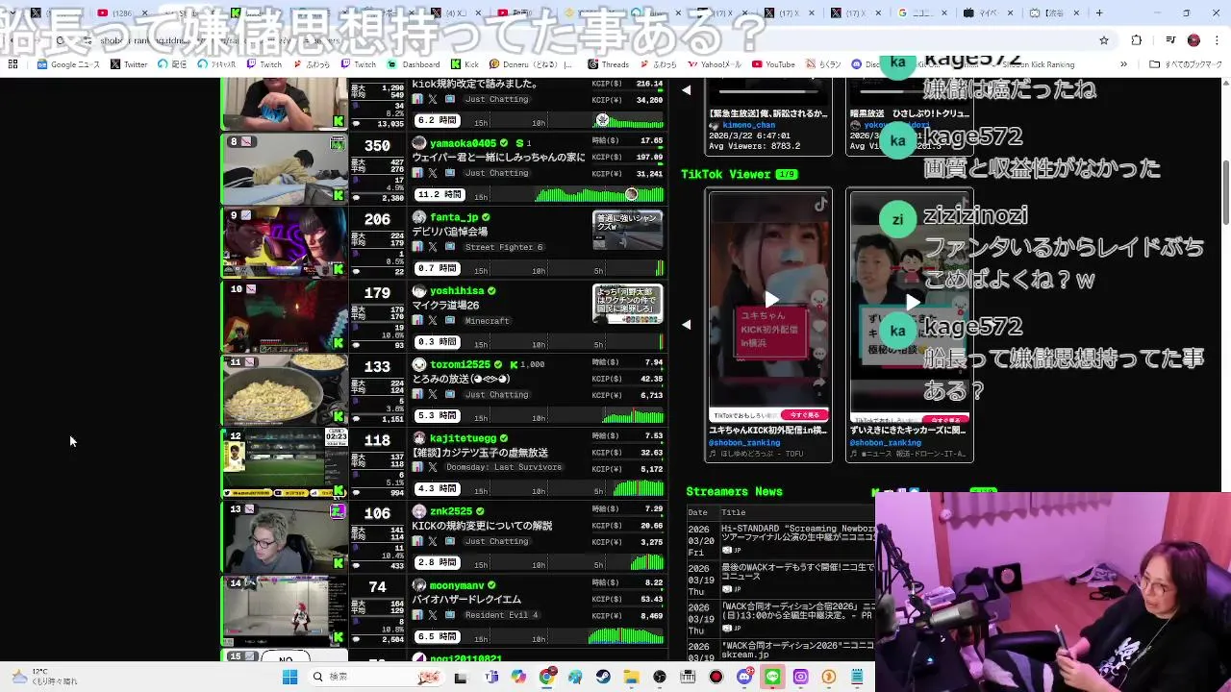Open yamaoka0405's X profile icon

(433, 173)
